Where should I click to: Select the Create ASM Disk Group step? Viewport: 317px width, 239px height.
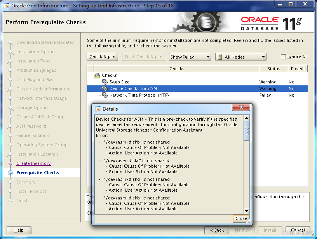tap(40, 117)
